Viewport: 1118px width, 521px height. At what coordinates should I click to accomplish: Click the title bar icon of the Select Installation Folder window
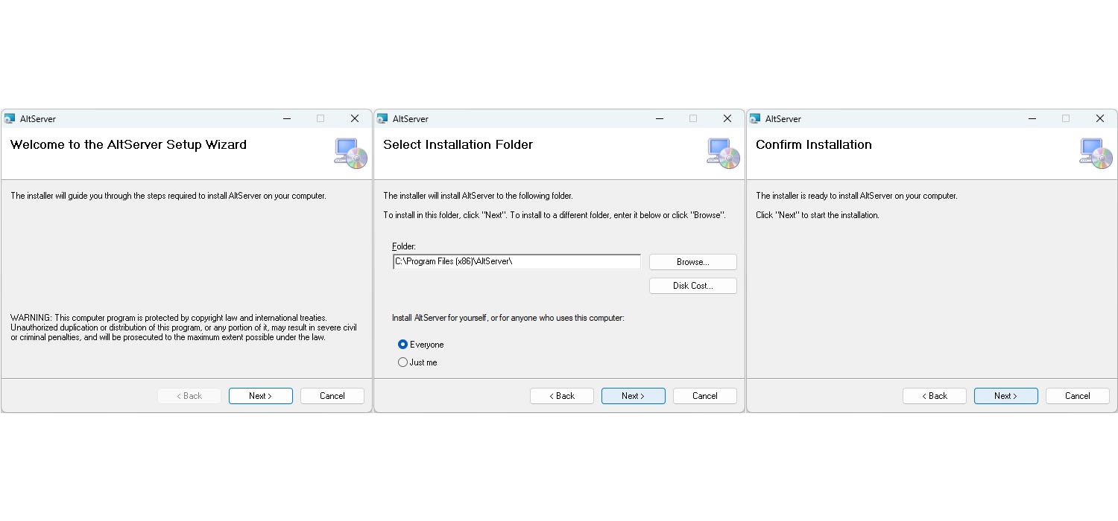point(382,119)
